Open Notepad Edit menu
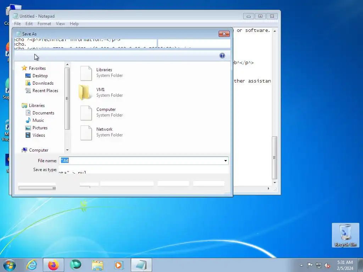The width and height of the screenshot is (363, 272). pos(29,24)
